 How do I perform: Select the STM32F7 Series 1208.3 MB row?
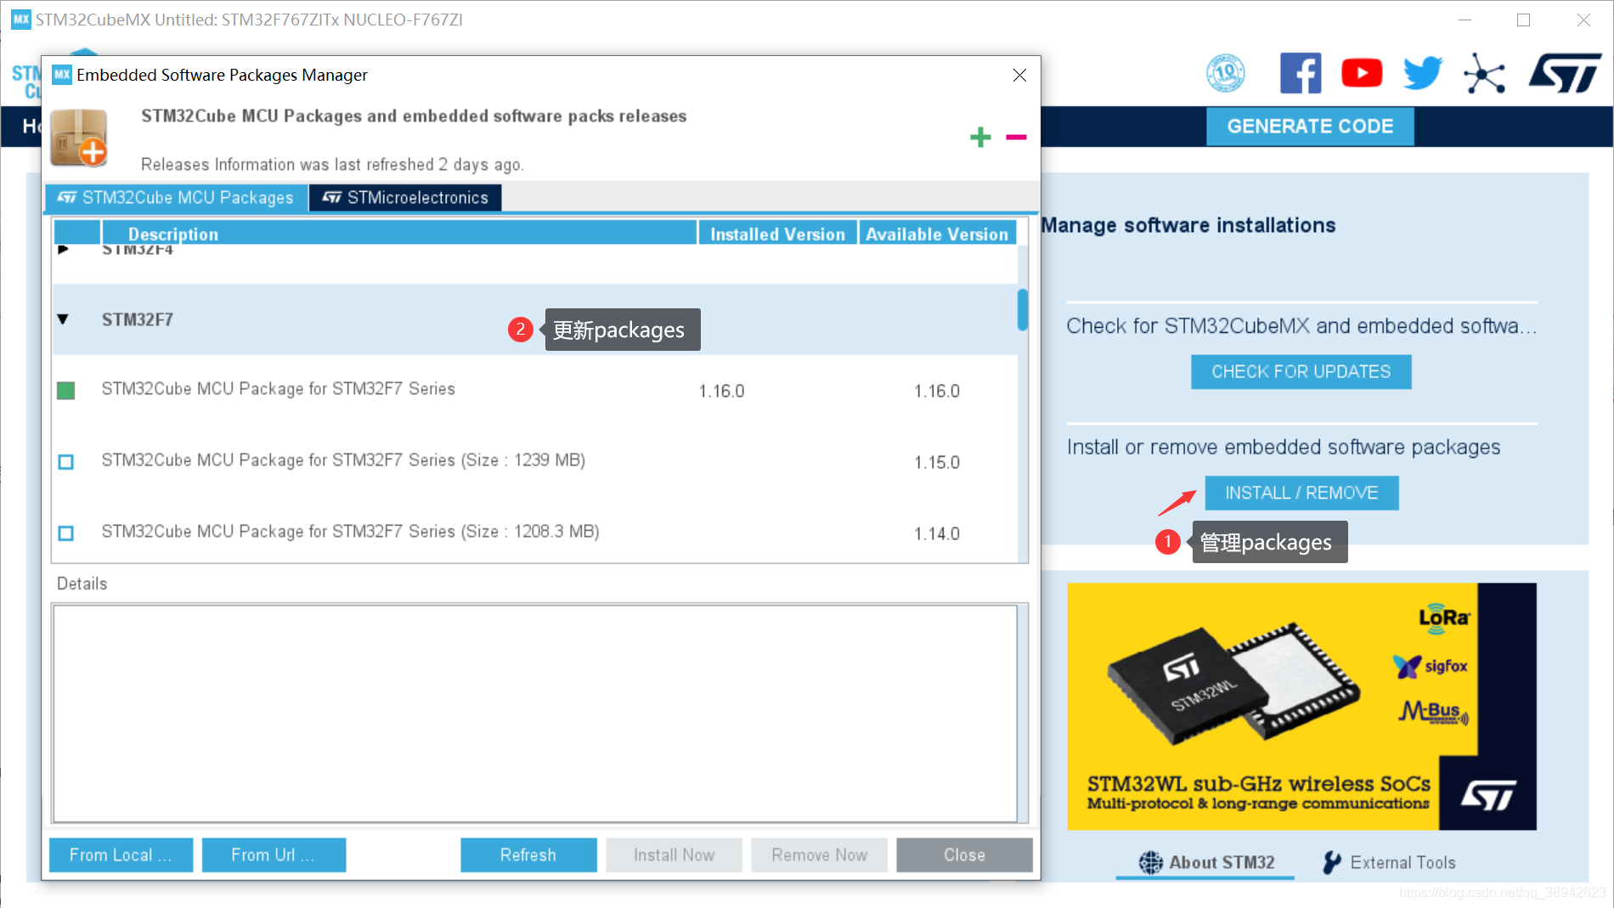click(x=535, y=533)
